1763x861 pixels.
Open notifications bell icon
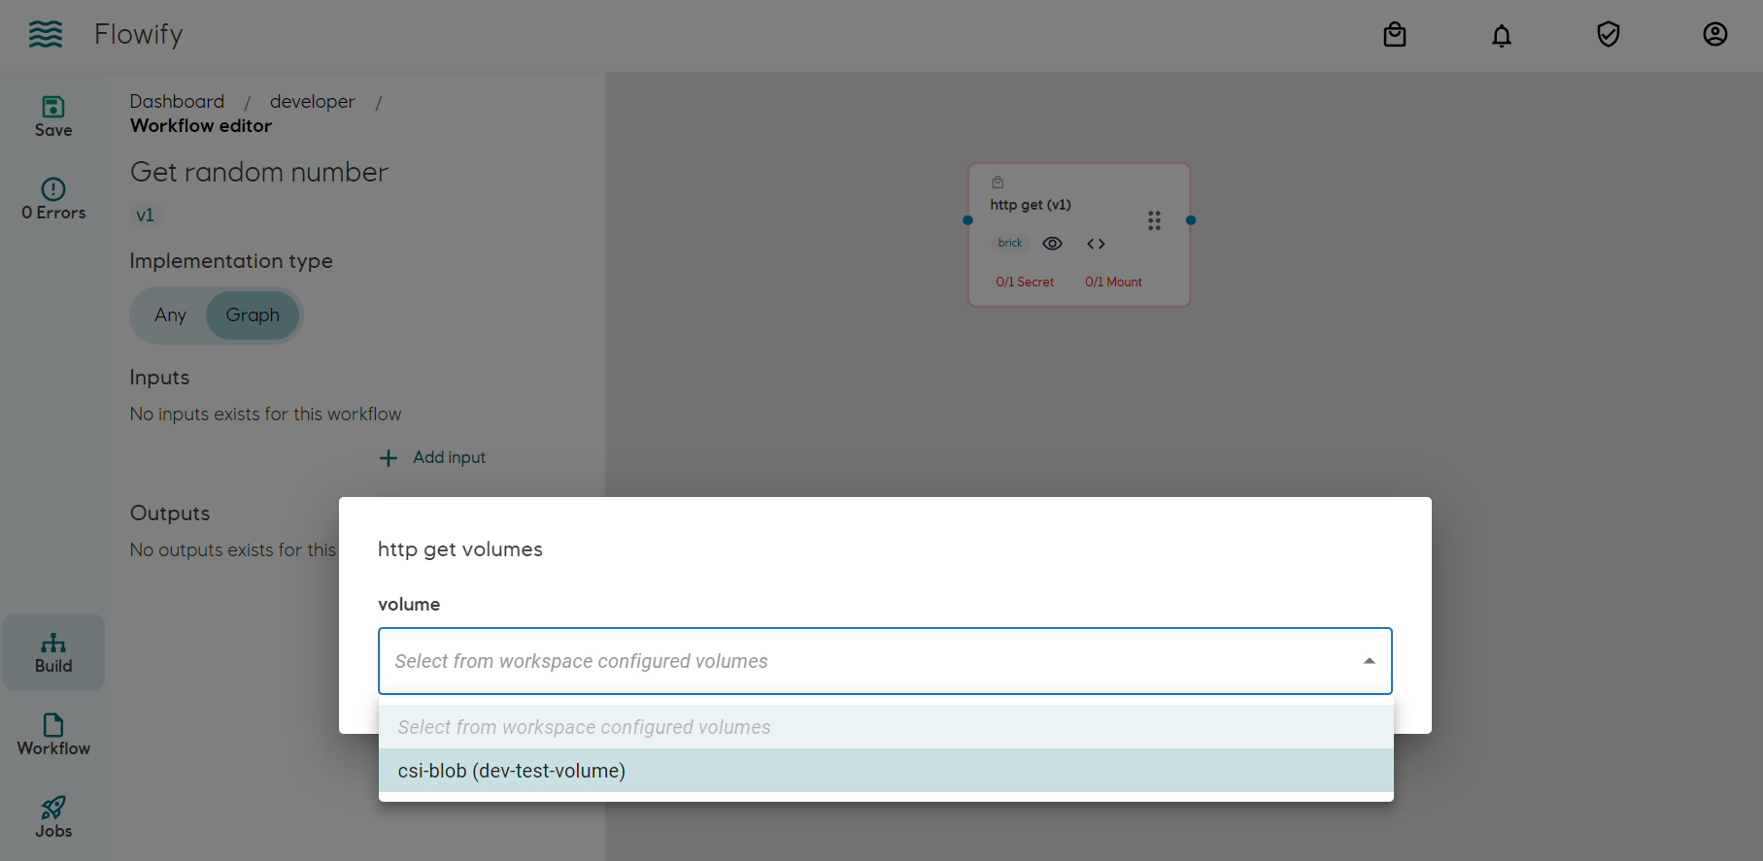click(1502, 36)
